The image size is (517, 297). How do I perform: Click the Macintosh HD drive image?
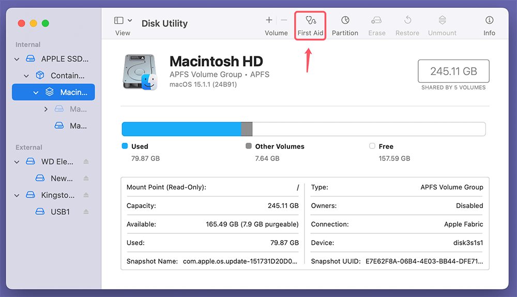[140, 72]
